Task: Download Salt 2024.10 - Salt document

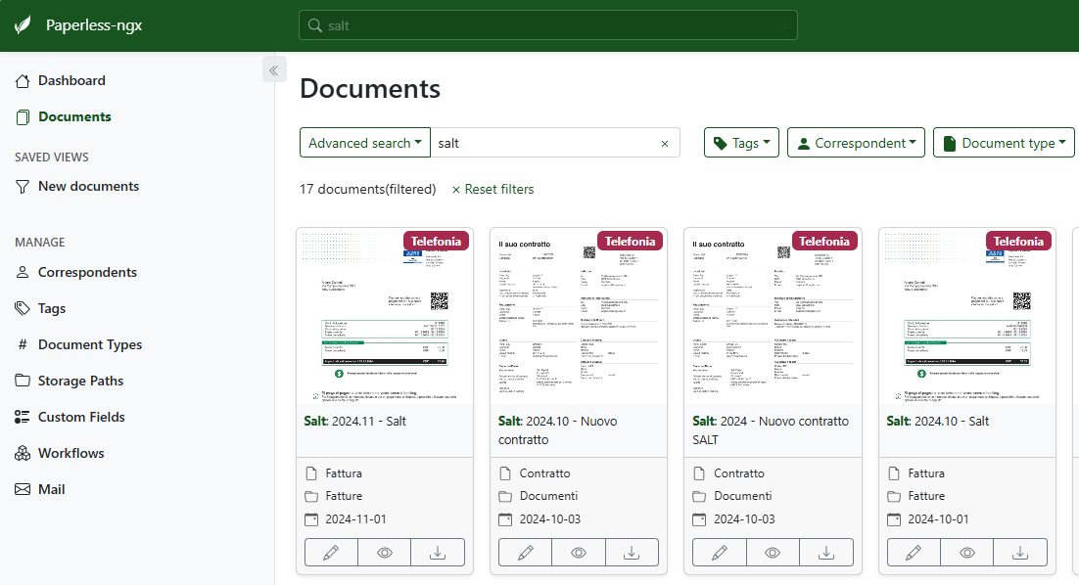Action: pyautogui.click(x=1020, y=553)
